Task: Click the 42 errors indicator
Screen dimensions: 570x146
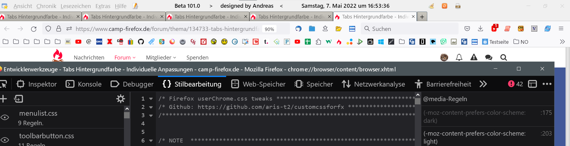Action: [x=515, y=84]
